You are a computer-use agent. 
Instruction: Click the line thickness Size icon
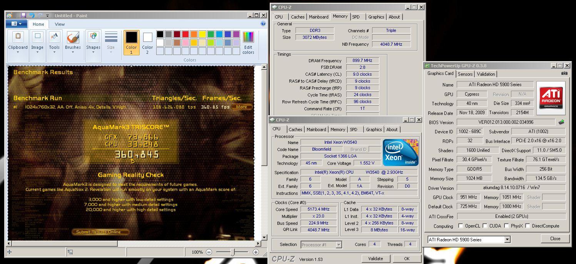click(111, 37)
